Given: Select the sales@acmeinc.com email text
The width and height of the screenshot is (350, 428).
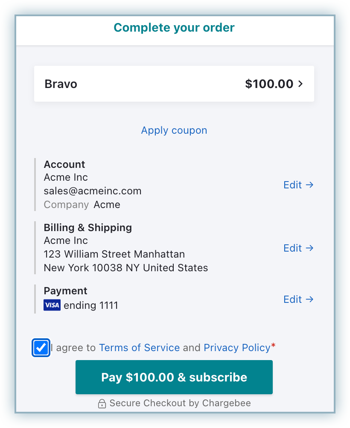Looking at the screenshot, I should (93, 191).
